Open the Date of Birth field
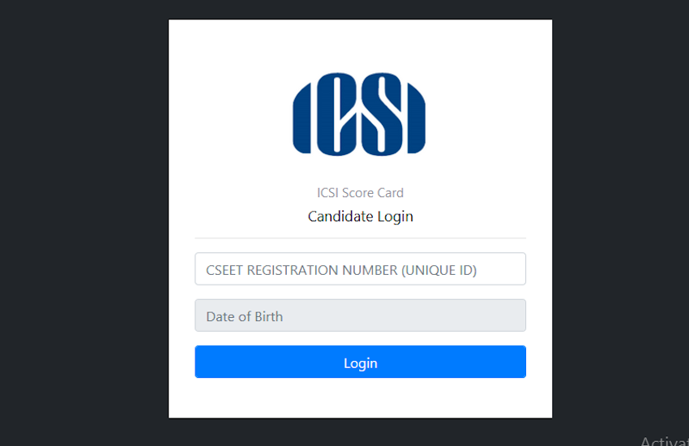 click(361, 315)
